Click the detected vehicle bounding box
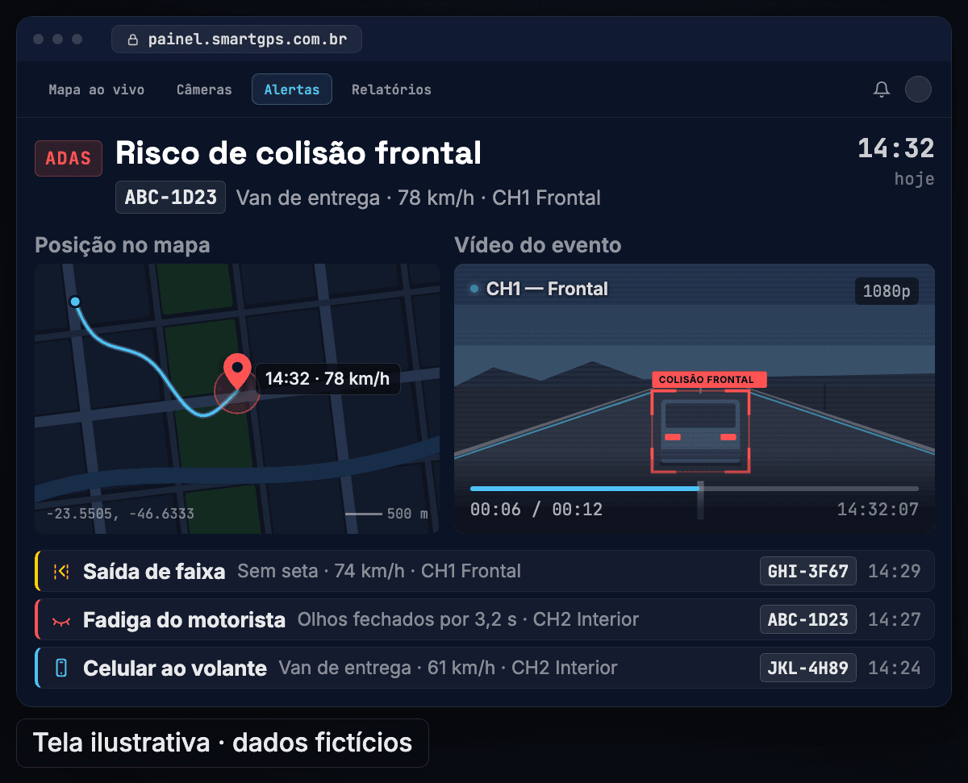 700,431
